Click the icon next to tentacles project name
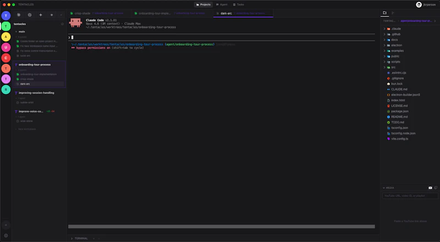Screen dimensions: 440x242 62,24
